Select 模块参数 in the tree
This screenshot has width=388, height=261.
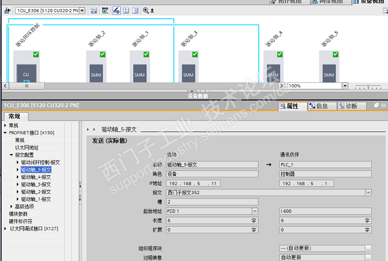(x=18, y=214)
